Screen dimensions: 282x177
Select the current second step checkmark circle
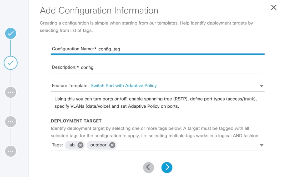(11, 63)
